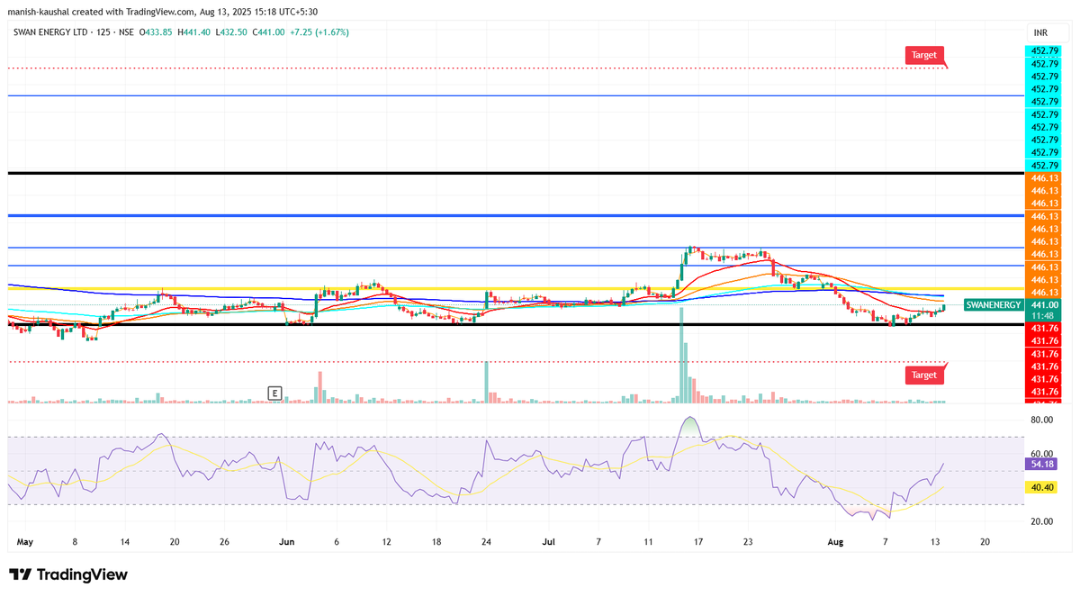
Task: Click the 13 date label on axis
Action: point(936,543)
